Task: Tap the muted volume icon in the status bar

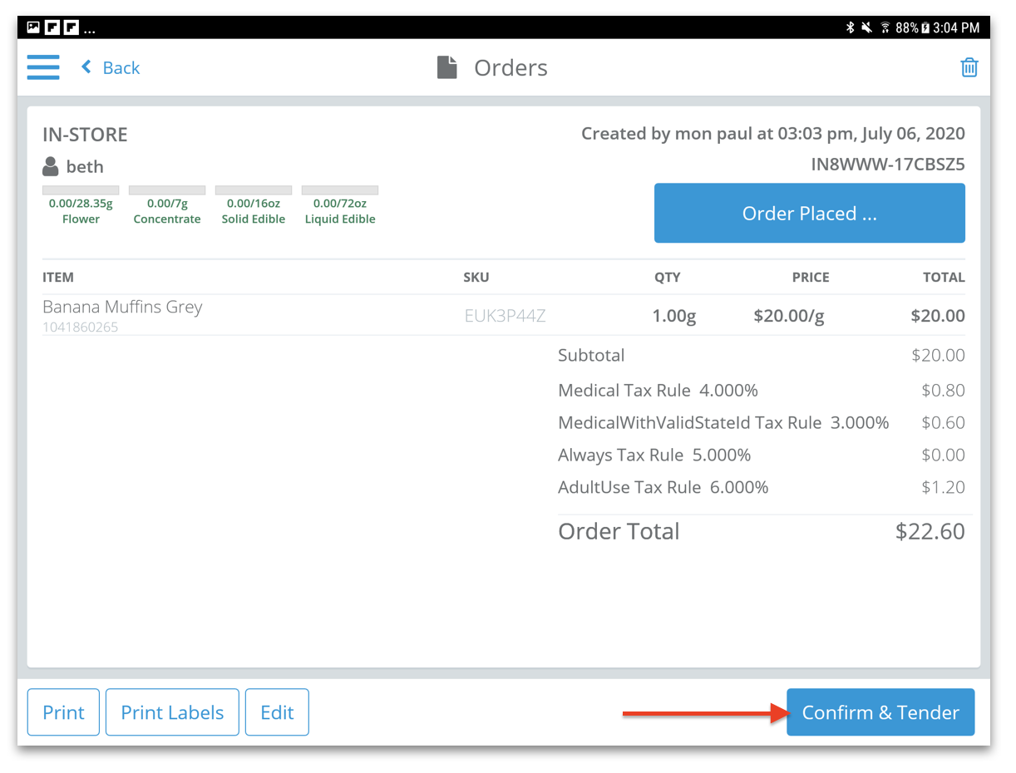Action: 867,27
